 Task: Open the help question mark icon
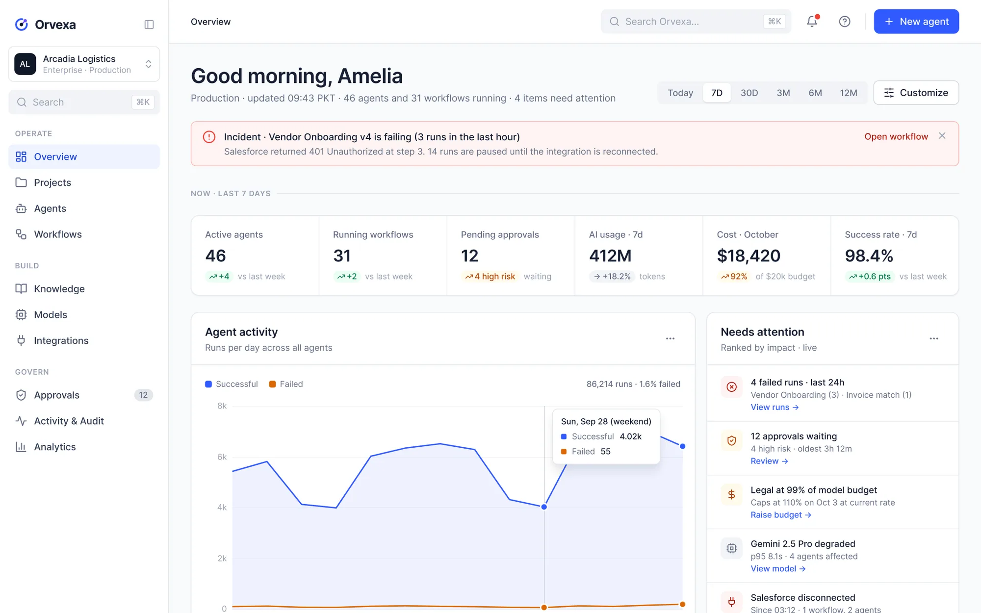click(x=845, y=22)
